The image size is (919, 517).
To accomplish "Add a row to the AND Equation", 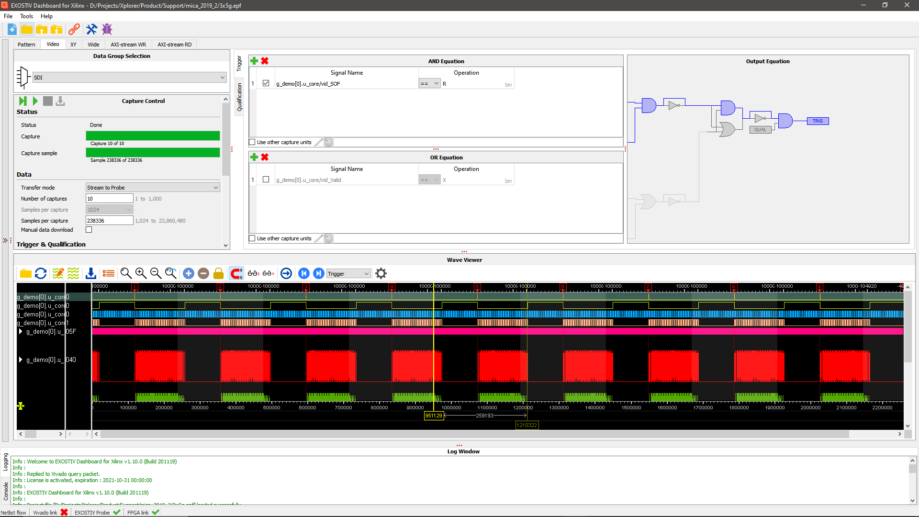I will pos(254,61).
